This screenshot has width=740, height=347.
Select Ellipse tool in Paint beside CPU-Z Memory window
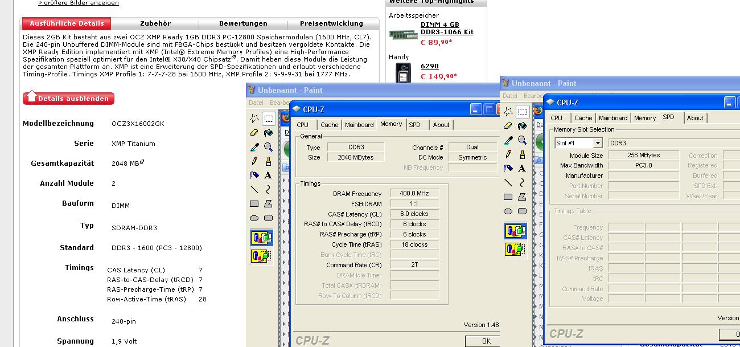[x=254, y=218]
